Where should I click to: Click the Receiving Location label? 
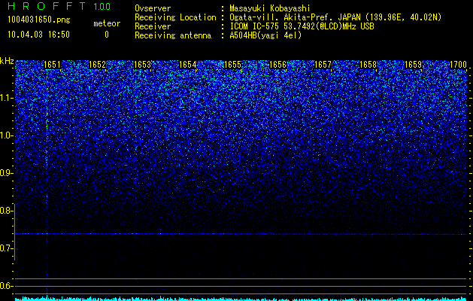(175, 17)
